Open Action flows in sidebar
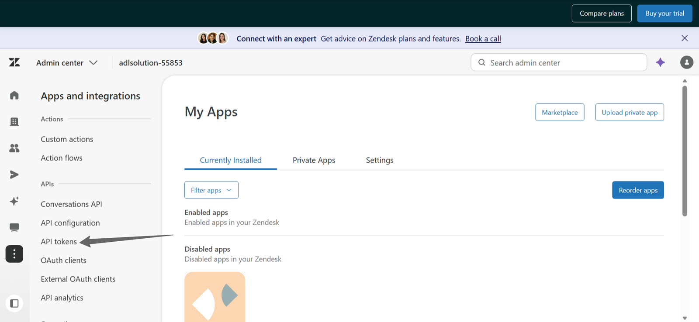699x322 pixels. [62, 158]
